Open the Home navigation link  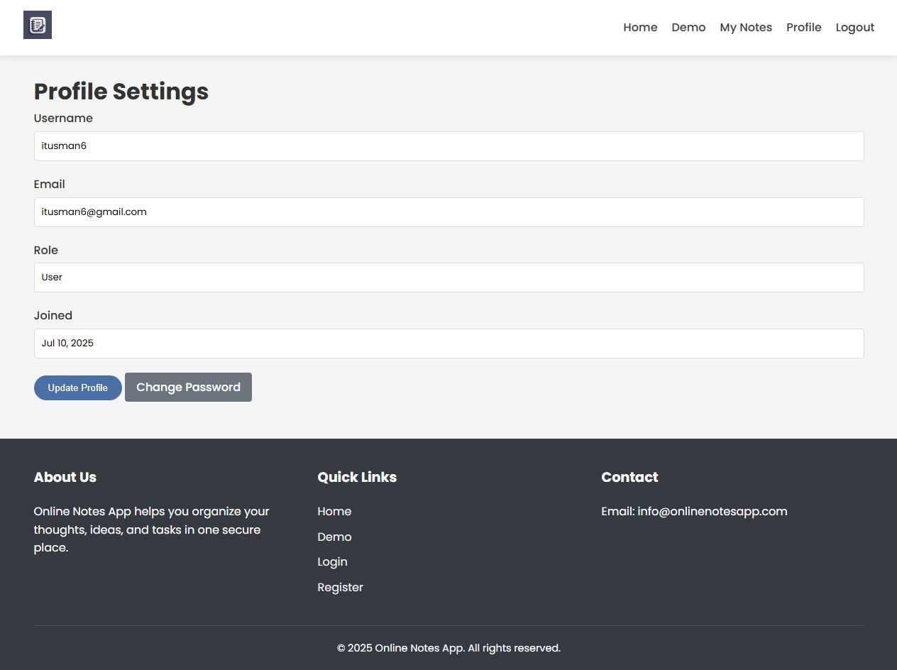click(x=640, y=28)
